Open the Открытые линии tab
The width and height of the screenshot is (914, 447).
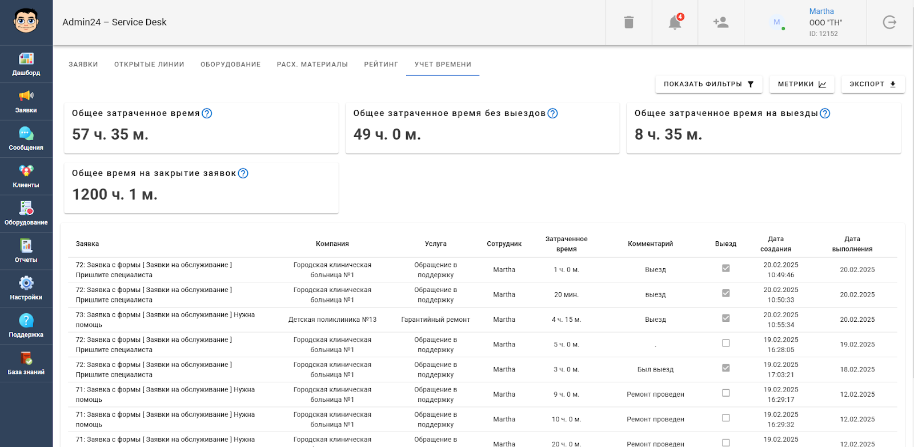click(149, 65)
